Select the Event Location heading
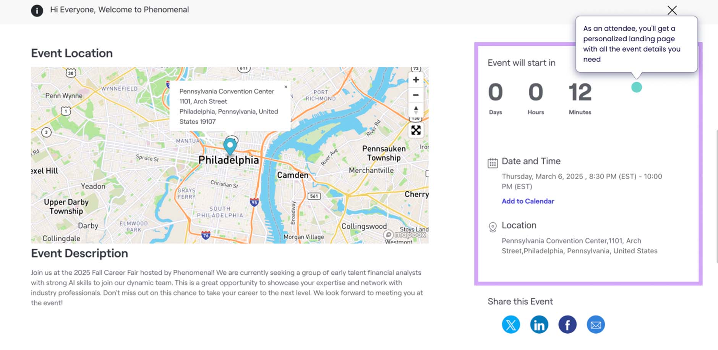 click(72, 53)
